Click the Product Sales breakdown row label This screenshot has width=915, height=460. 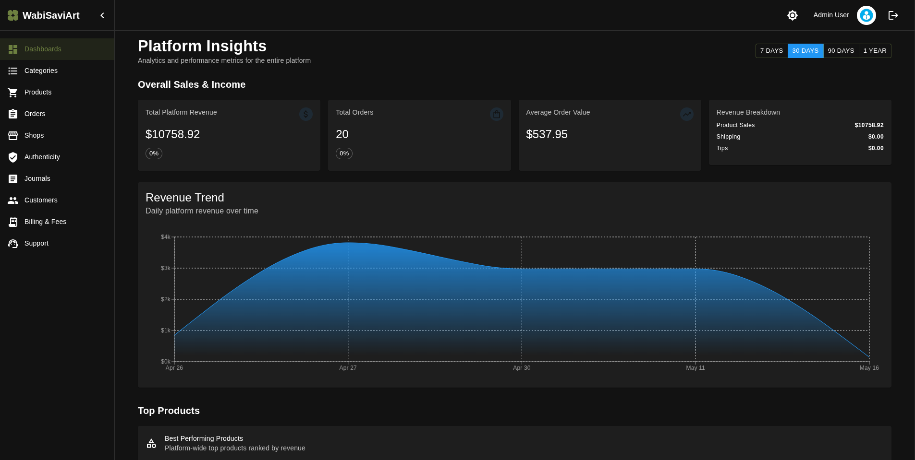pyautogui.click(x=735, y=125)
